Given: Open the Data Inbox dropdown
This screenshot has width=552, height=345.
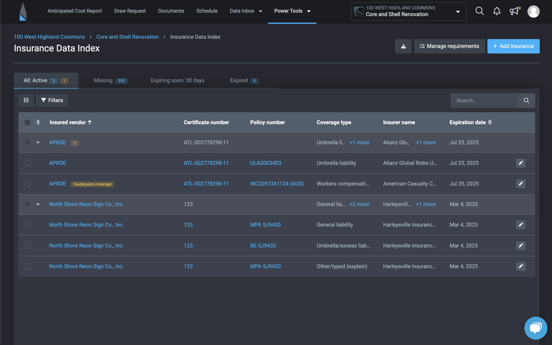Looking at the screenshot, I should [246, 11].
